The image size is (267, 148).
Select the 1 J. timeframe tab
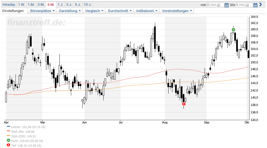(x=60, y=5)
